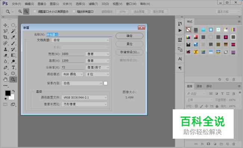The image size is (243, 148).
Task: Open bit depth 8 位 dropdown
Action: tap(98, 74)
